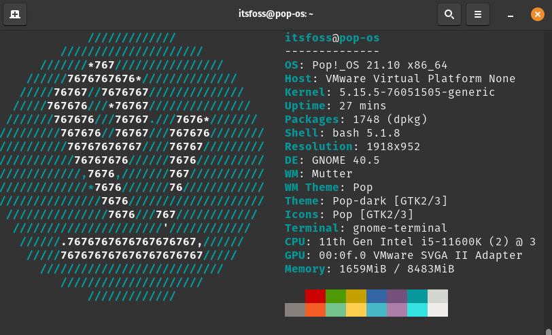Click the Memory usage line
The width and height of the screenshot is (552, 335).
pos(369,269)
